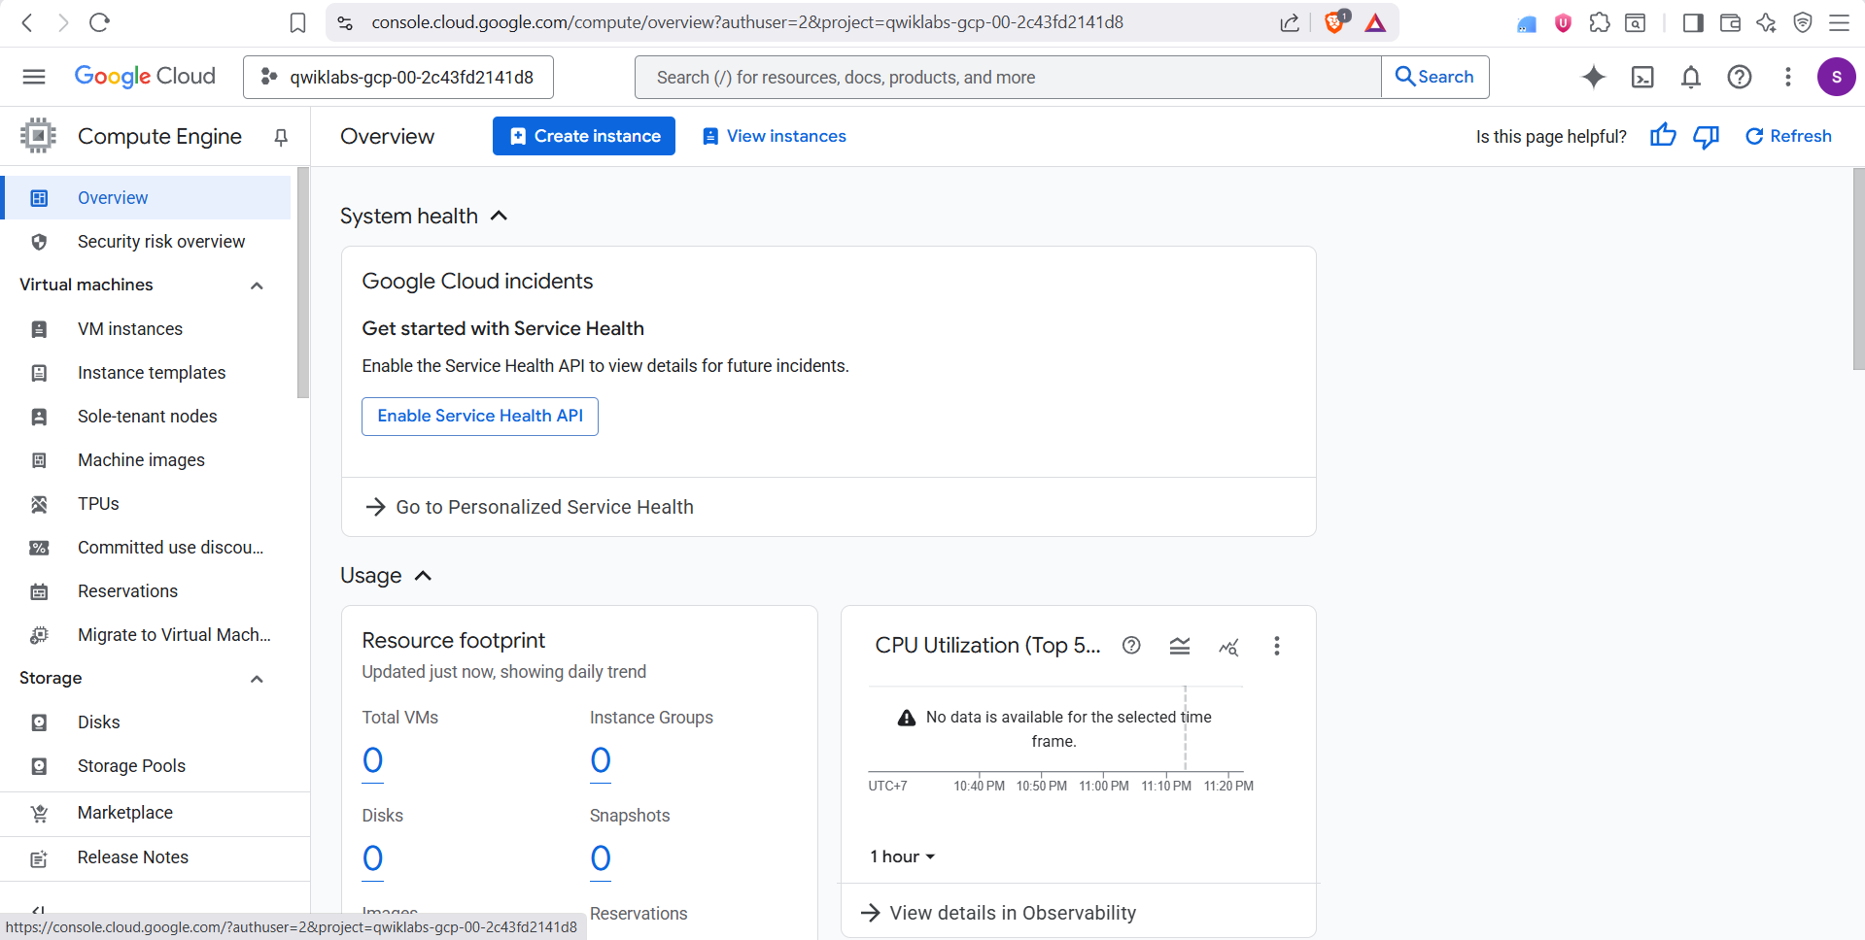Activate Cloud Shell terminal icon
The width and height of the screenshot is (1865, 940).
point(1641,77)
